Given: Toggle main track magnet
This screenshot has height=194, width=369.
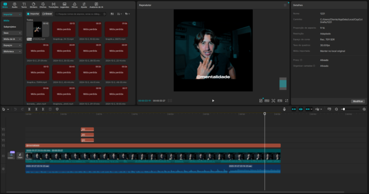Looking at the screenshot, I should [294, 109].
